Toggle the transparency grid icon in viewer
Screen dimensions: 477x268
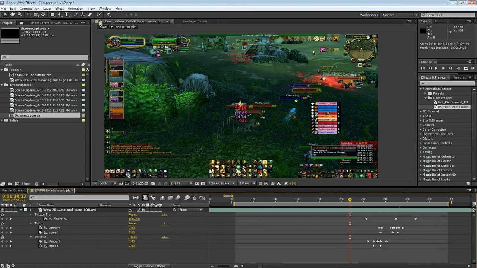[203, 183]
